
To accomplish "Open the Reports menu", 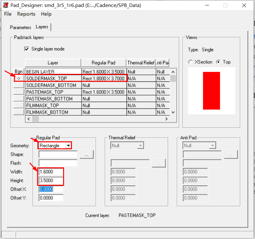I will pos(26,14).
